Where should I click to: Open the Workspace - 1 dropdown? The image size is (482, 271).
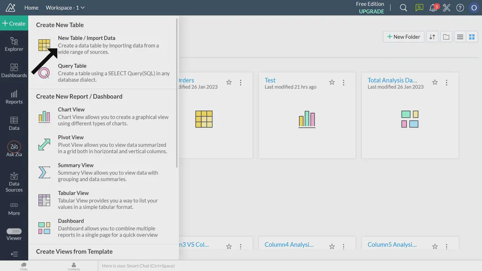coord(65,8)
